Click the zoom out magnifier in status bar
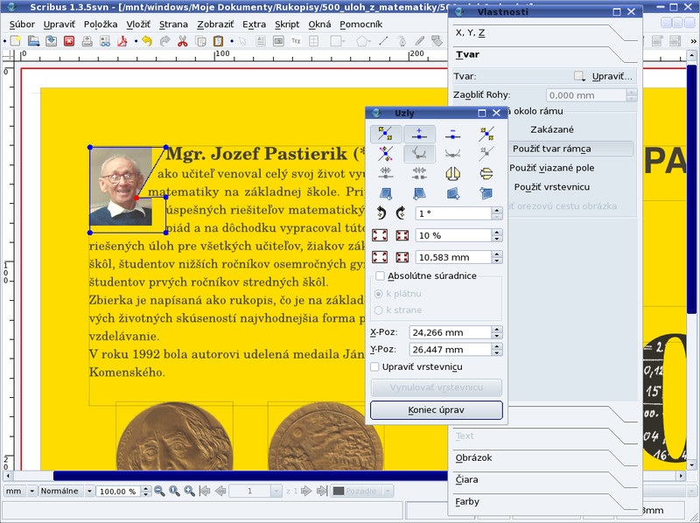Viewport: 700px width, 523px height. 159,492
